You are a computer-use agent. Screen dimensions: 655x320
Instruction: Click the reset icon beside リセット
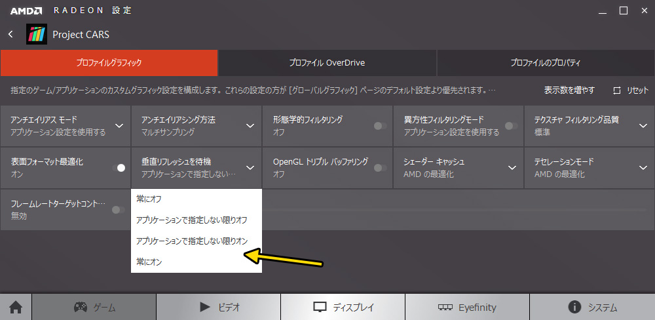[x=617, y=90]
